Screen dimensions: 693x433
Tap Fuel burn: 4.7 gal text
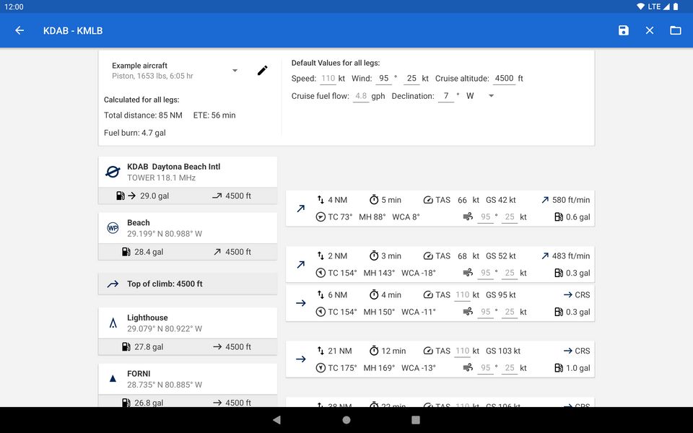click(135, 133)
